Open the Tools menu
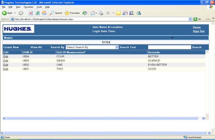215x140 pixels. click(39, 7)
